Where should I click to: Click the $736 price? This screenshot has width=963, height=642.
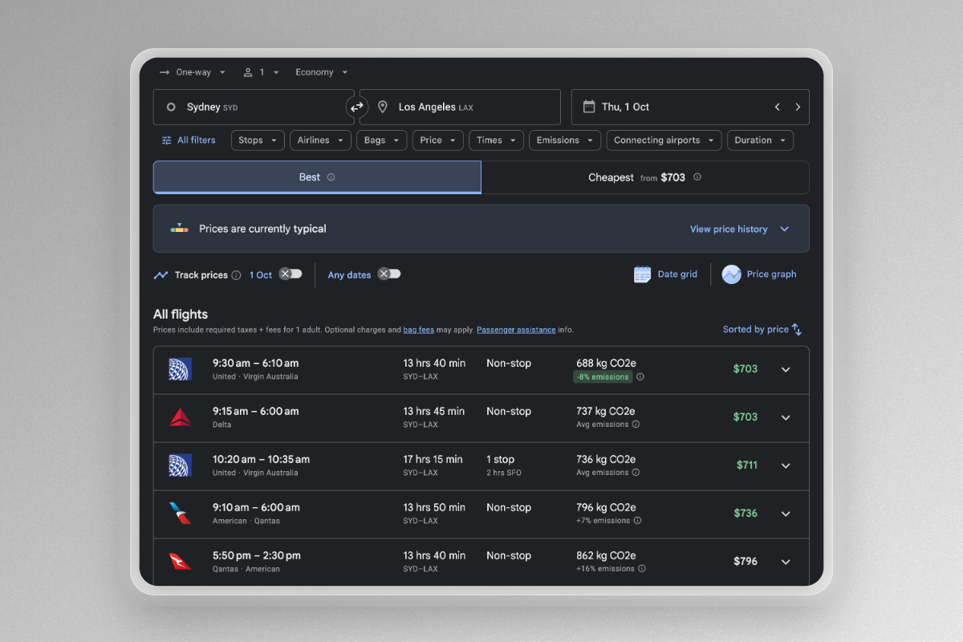point(746,514)
